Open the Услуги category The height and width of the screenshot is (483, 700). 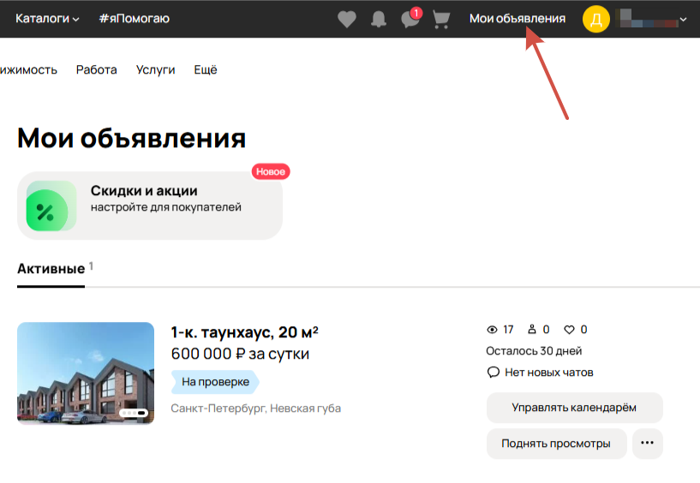(155, 70)
